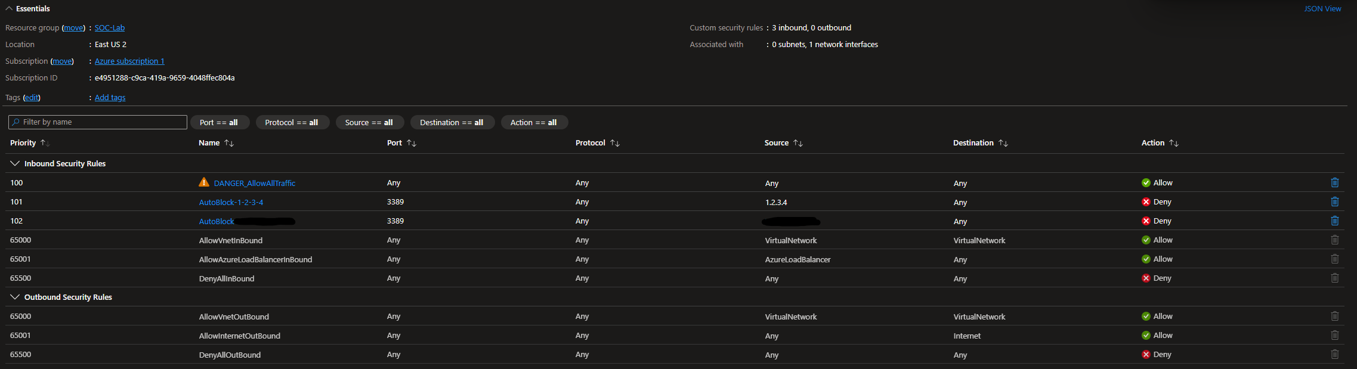This screenshot has height=369, width=1357.
Task: Click trash icon for AutoBlock-1-2-3-4 rule
Action: coord(1334,202)
